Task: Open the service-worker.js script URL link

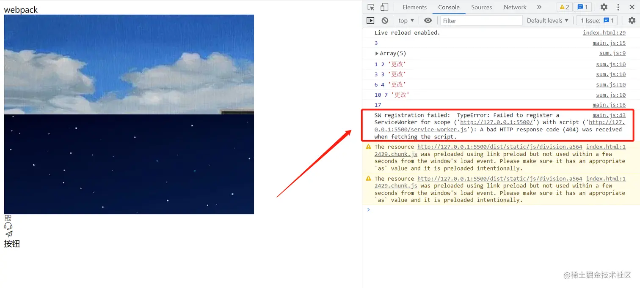Action: pyautogui.click(x=421, y=129)
